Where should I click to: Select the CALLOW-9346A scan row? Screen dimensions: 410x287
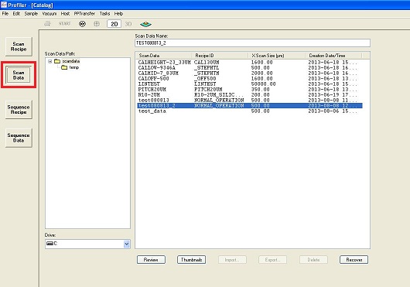click(x=250, y=68)
